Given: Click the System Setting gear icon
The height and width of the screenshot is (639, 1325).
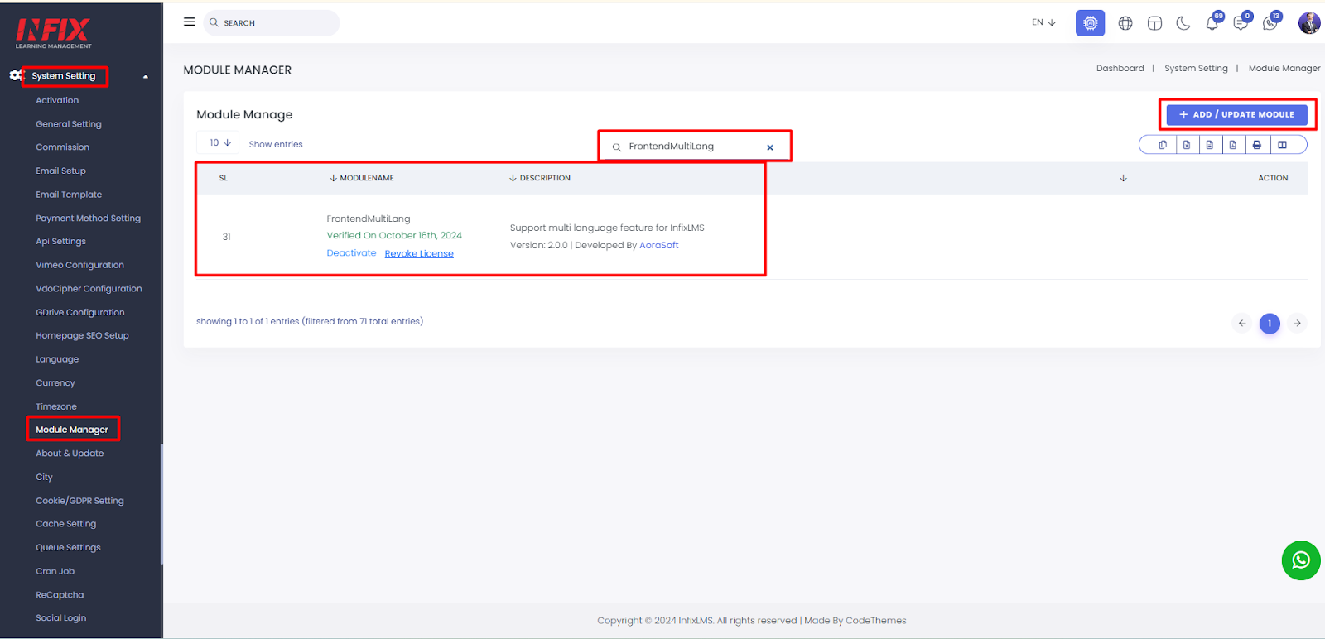Looking at the screenshot, I should 16,75.
